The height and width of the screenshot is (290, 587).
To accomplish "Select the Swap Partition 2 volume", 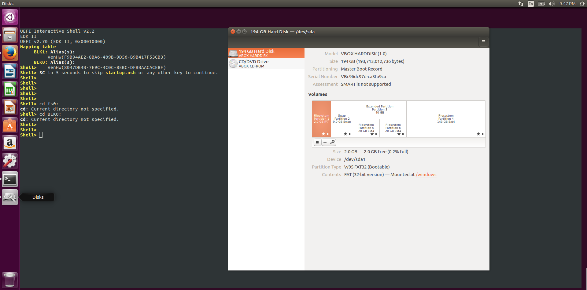I will [x=342, y=119].
